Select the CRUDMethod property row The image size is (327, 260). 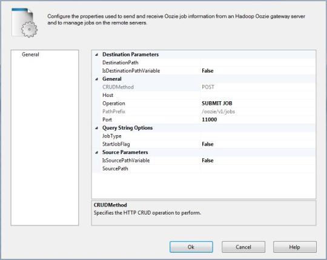[x=204, y=87]
